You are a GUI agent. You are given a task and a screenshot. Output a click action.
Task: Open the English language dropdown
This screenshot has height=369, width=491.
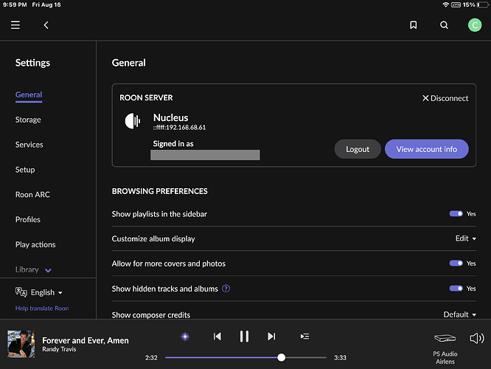pos(46,292)
